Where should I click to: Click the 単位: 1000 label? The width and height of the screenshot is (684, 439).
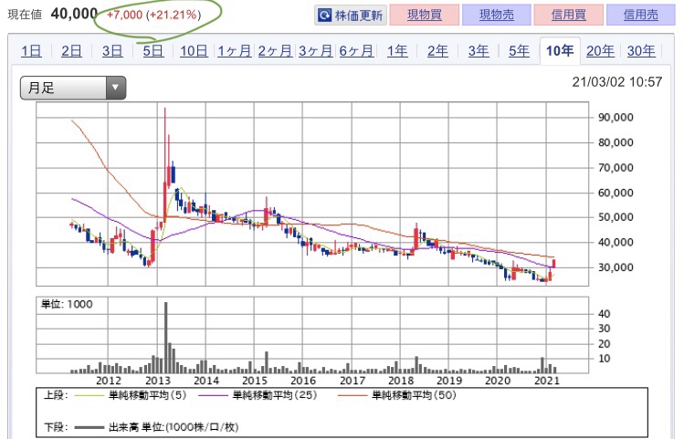point(67,304)
